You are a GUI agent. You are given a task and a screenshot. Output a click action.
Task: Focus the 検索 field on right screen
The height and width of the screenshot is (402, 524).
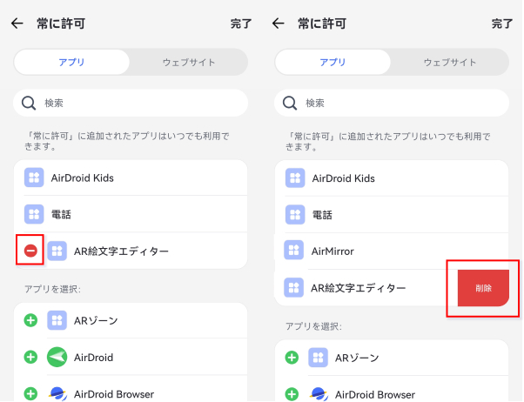coord(392,103)
